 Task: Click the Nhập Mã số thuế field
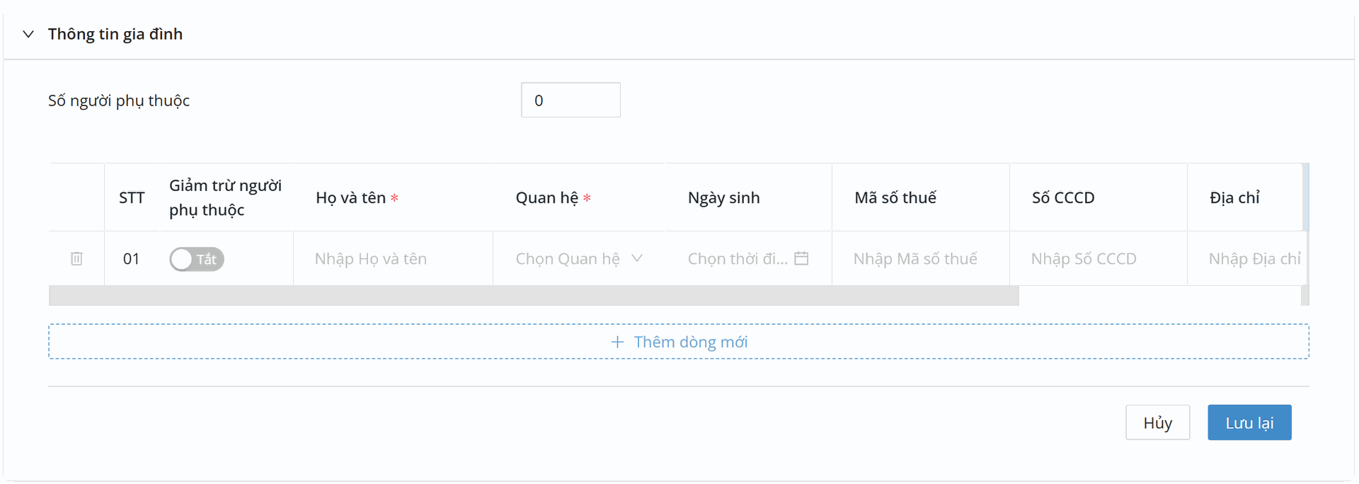click(920, 259)
